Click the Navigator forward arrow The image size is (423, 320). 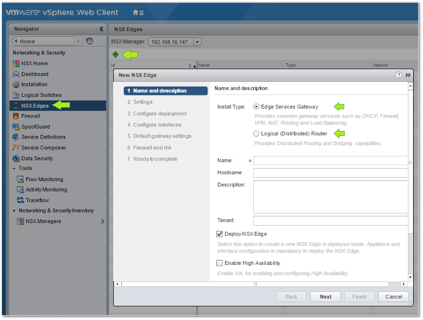(x=78, y=41)
